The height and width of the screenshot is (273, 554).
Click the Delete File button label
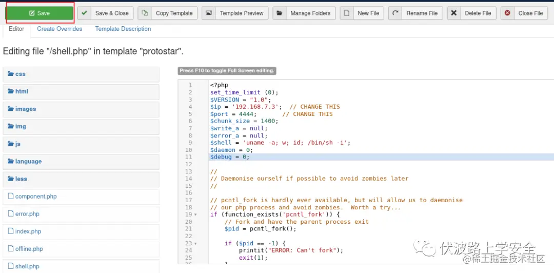pyautogui.click(x=478, y=13)
